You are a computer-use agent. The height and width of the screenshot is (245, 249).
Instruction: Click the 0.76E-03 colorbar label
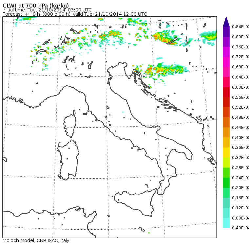click(x=240, y=47)
